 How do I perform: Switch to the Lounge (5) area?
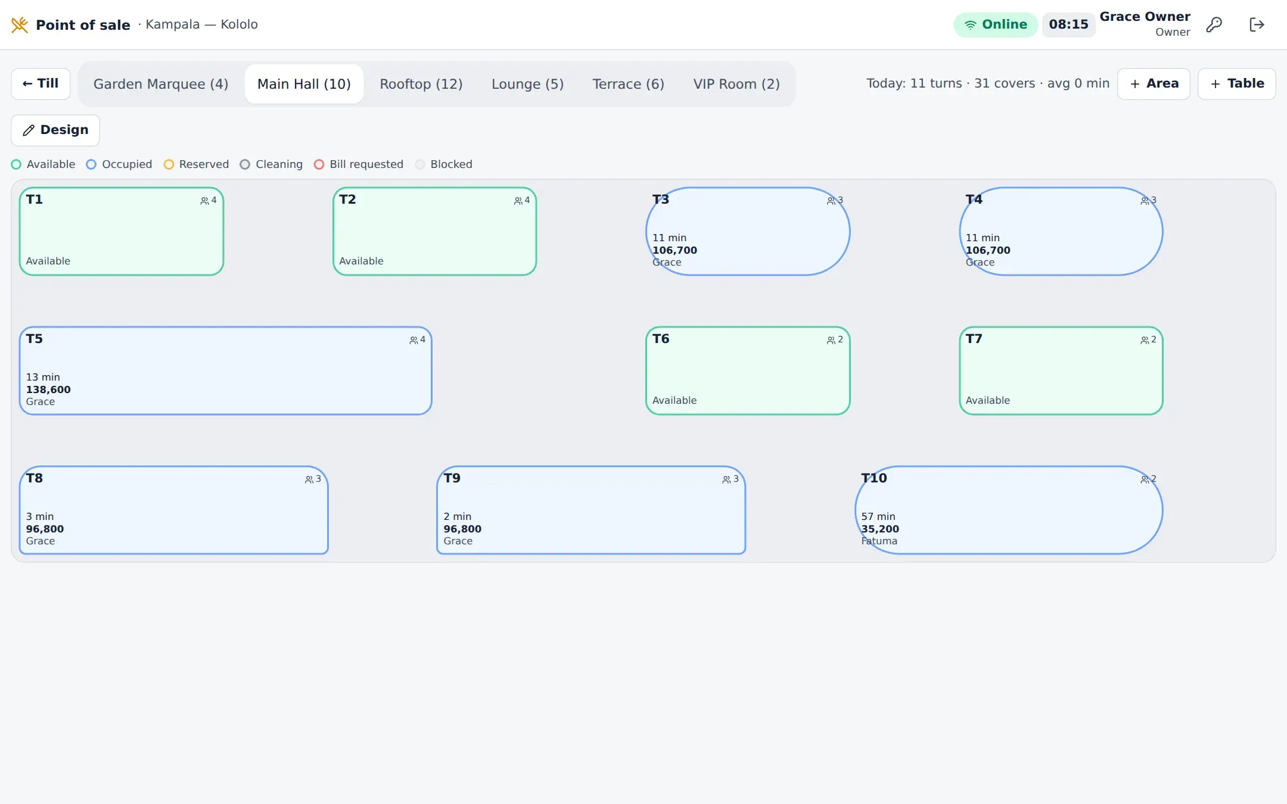(x=527, y=84)
